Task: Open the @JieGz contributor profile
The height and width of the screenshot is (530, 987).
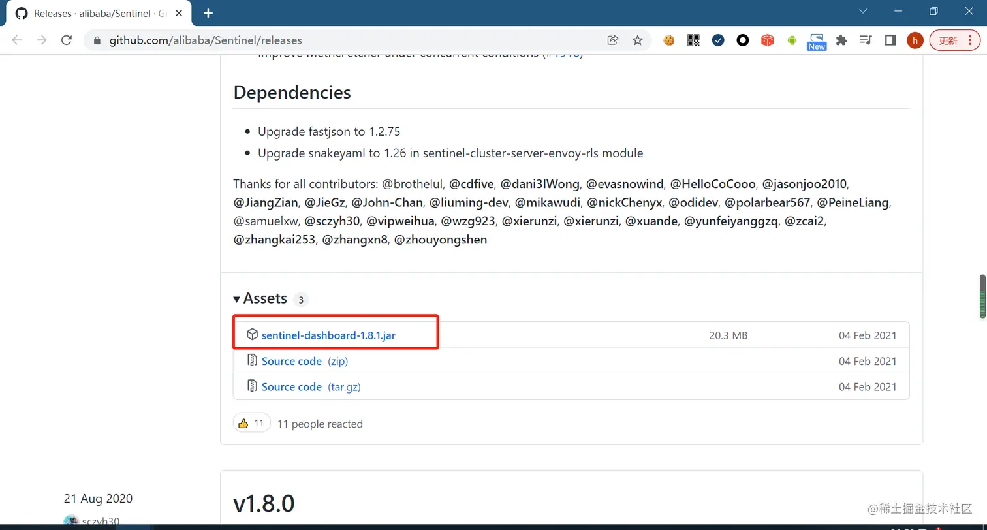Action: tap(324, 202)
